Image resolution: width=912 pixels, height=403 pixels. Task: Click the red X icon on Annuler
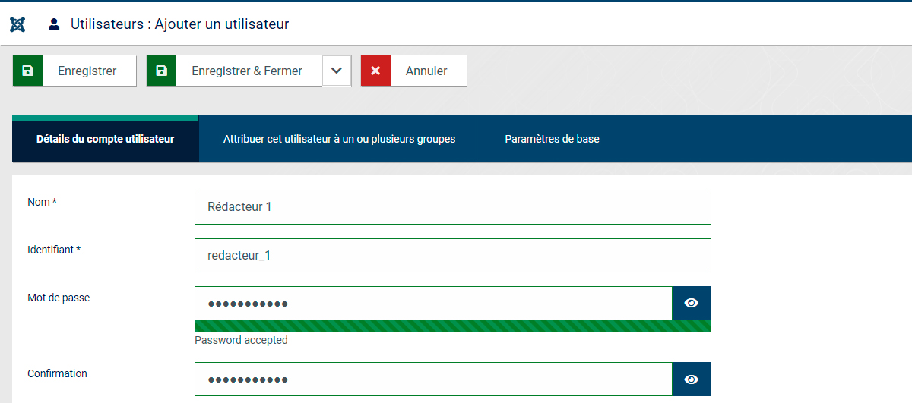[x=375, y=71]
